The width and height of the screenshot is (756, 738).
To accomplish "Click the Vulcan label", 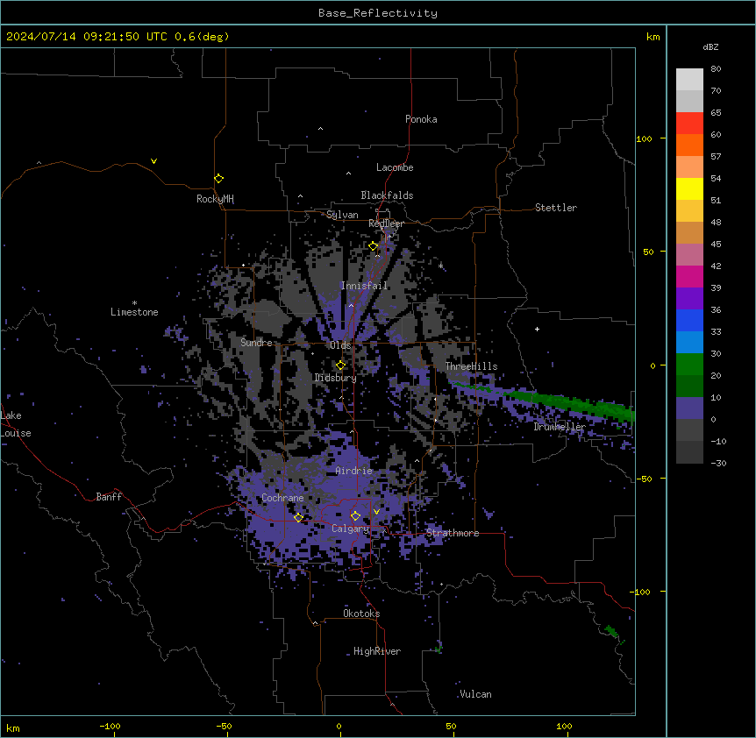I will click(475, 694).
